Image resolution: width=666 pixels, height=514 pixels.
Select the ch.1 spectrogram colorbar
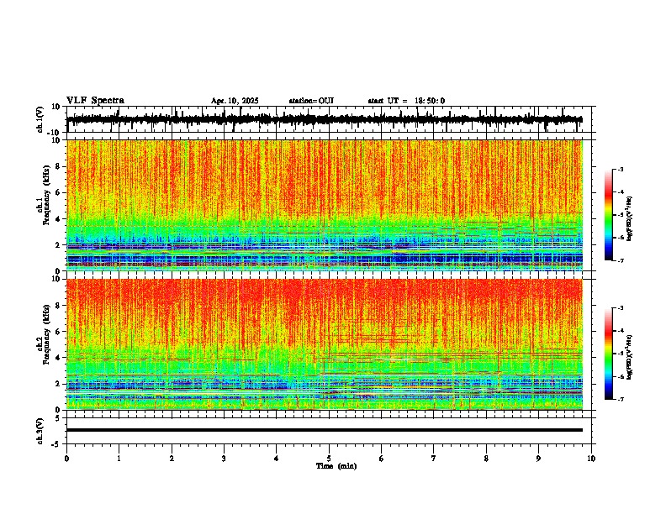[609, 215]
